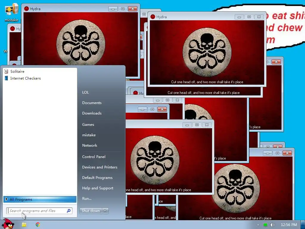Maximize the Hydra window under the speech bubble

coord(249,17)
